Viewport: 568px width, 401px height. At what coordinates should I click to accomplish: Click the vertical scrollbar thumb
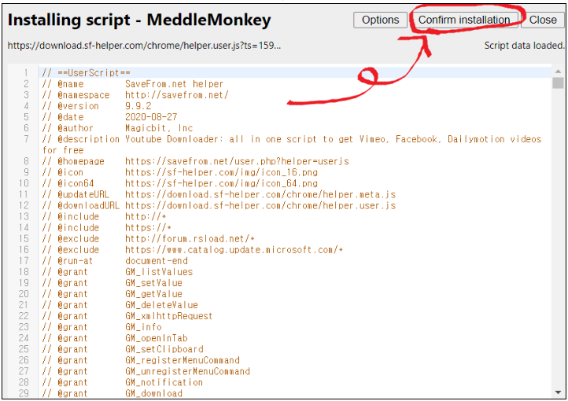tap(558, 83)
